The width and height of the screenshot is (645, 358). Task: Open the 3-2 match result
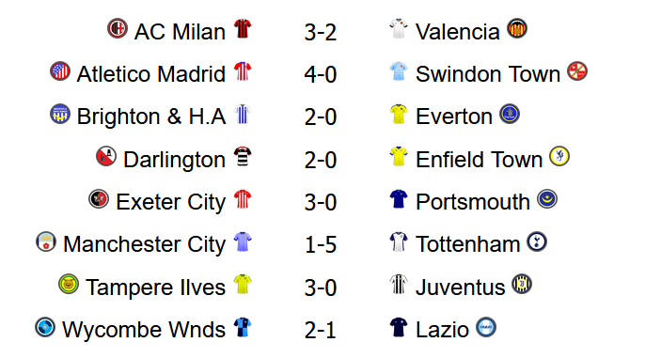pos(321,32)
